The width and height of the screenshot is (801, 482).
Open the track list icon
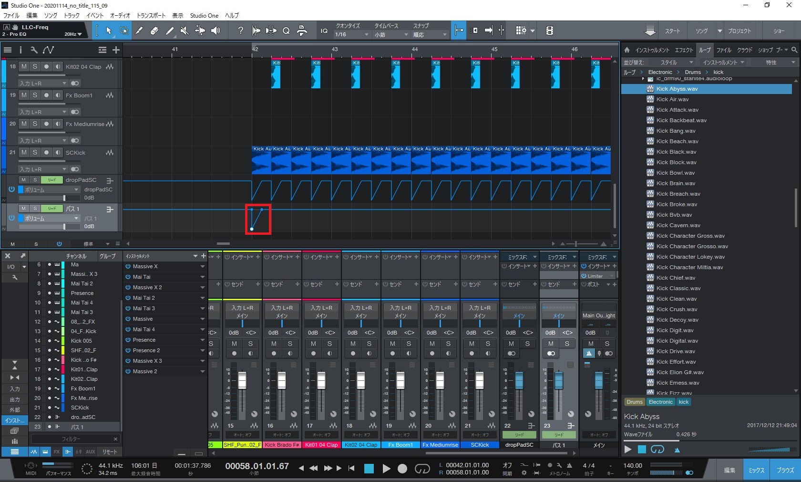click(8, 50)
